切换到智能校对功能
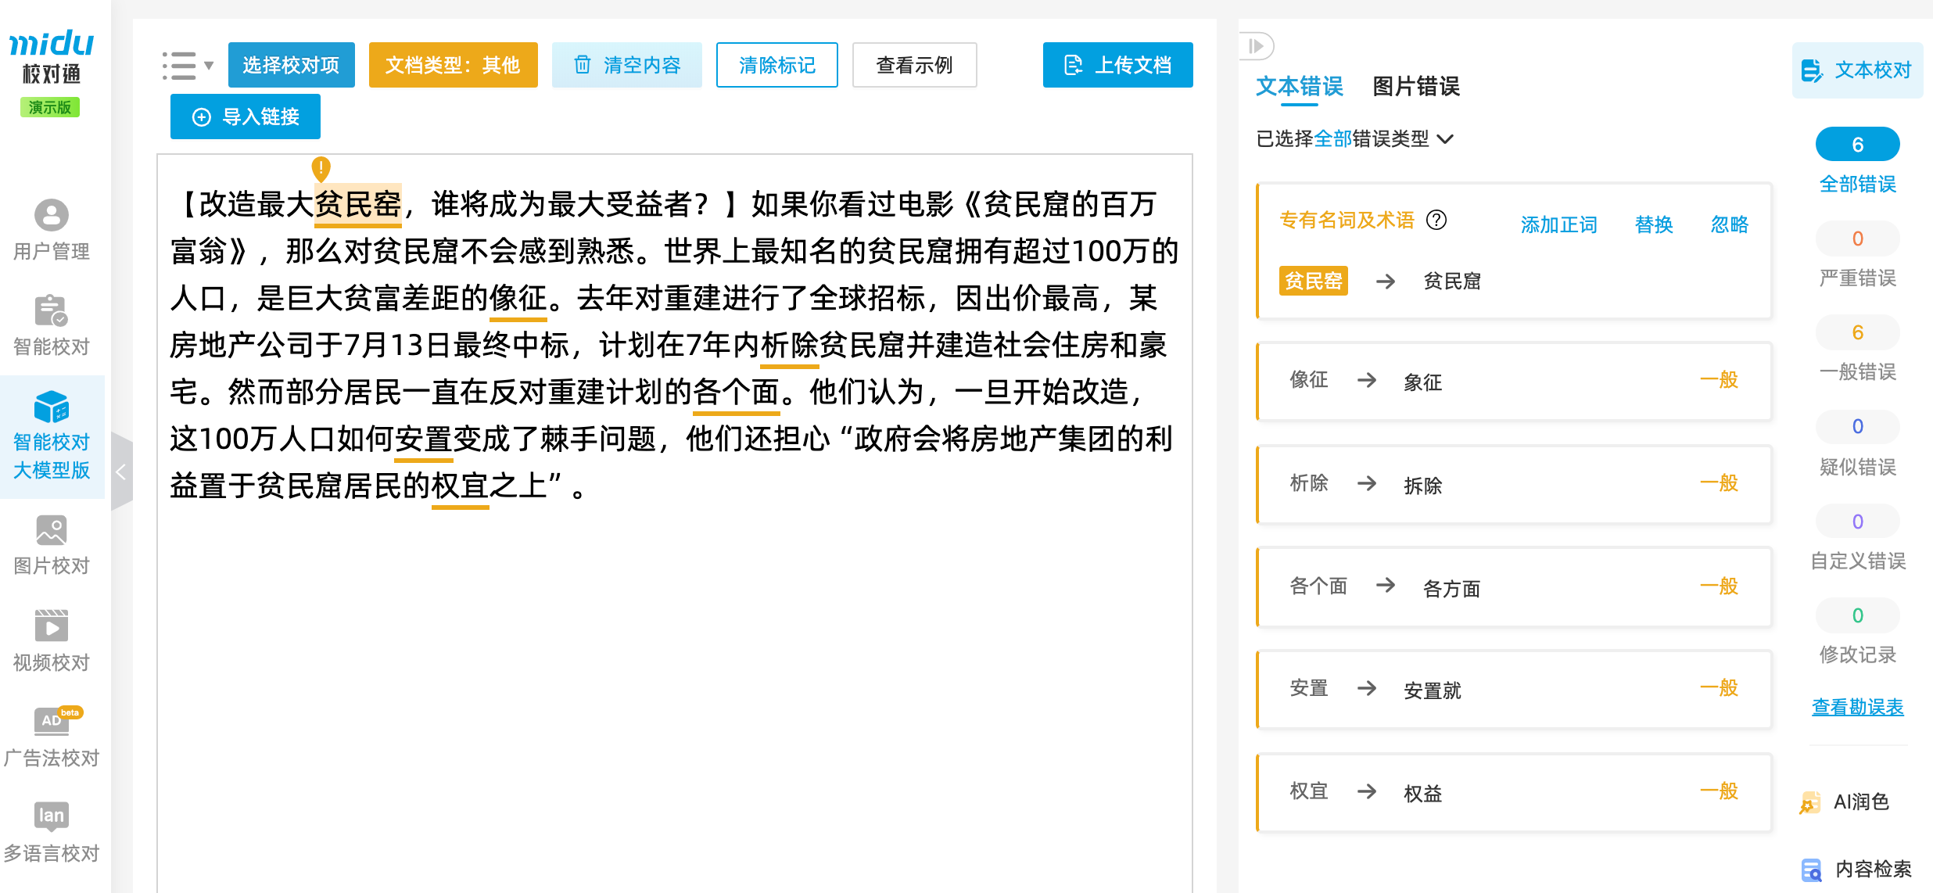Image resolution: width=1933 pixels, height=893 pixels. tap(50, 323)
